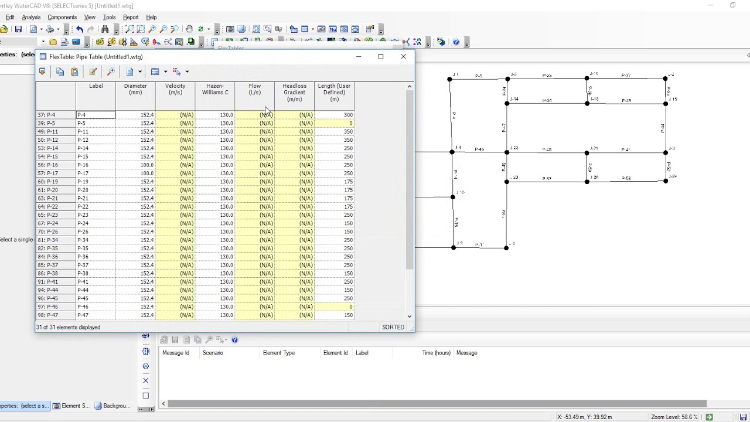Export the FlexTable to file
Screen dimensions: 750x422
point(42,72)
